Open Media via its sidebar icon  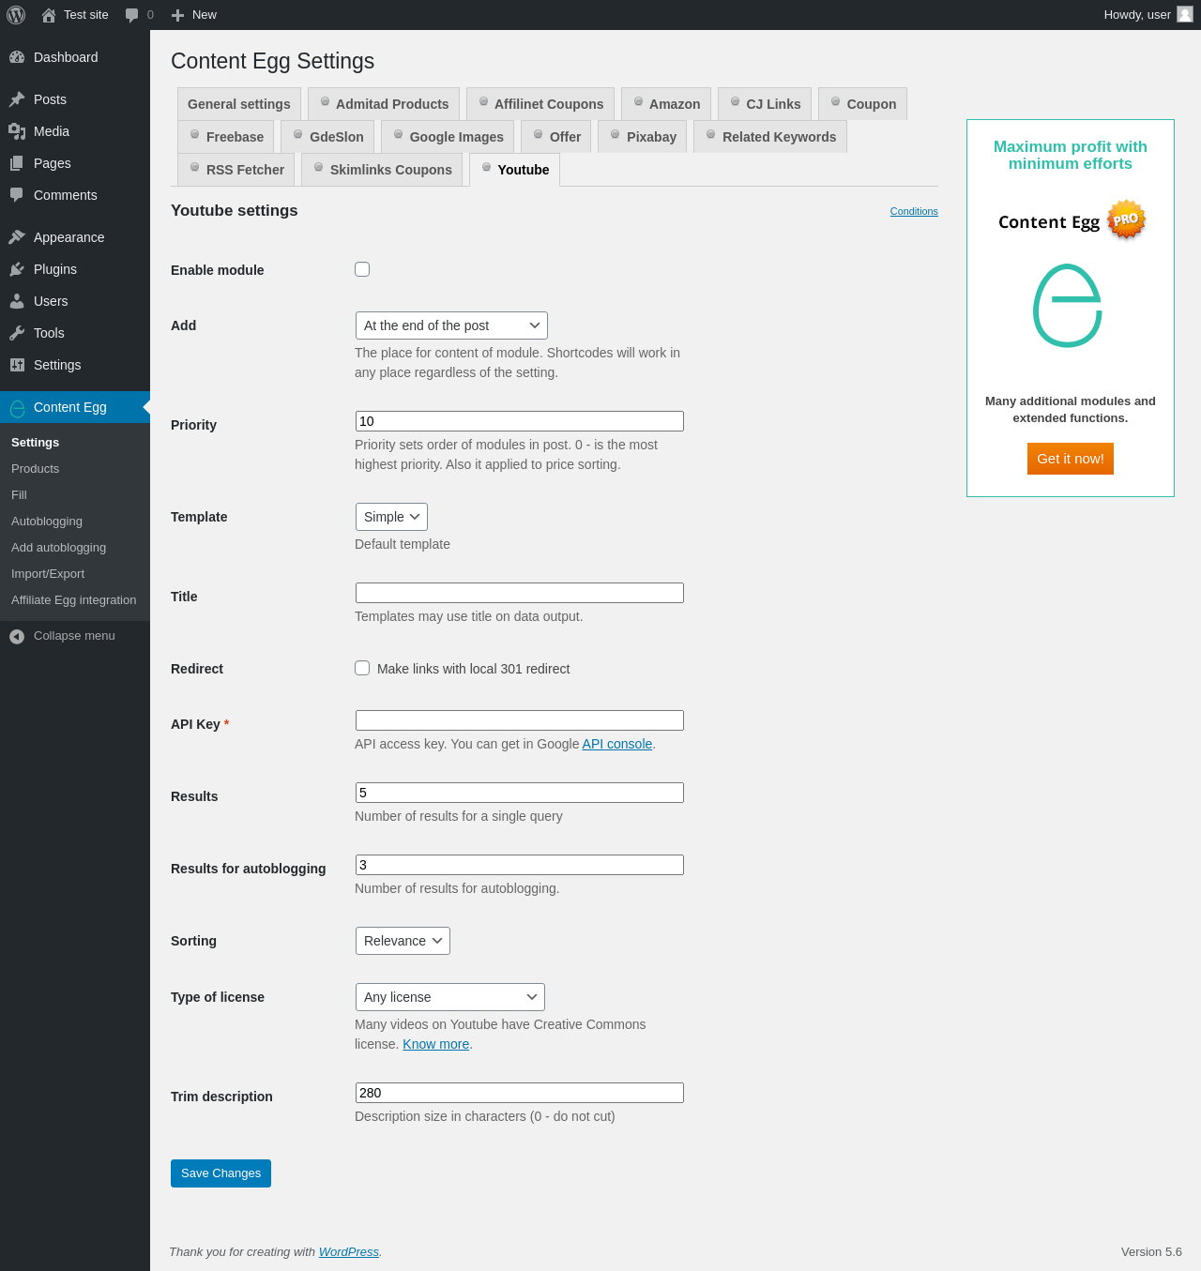click(17, 131)
